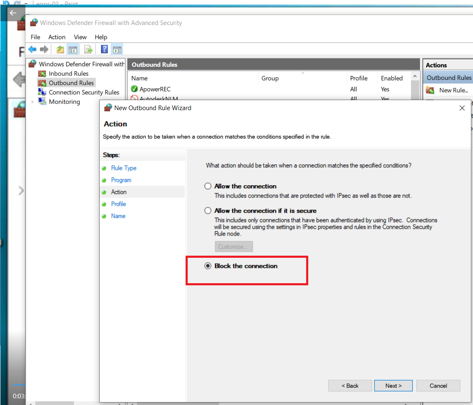This screenshot has height=405, width=473.
Task: Click the green check icon beside ApowerREC
Action: click(x=134, y=89)
